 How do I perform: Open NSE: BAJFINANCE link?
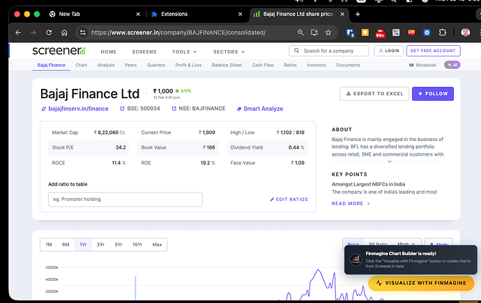pos(199,108)
